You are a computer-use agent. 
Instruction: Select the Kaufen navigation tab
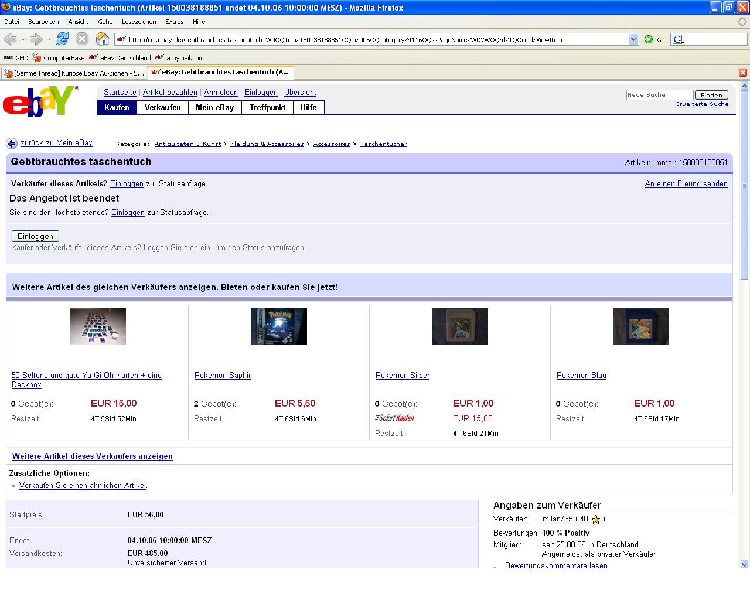[x=117, y=107]
